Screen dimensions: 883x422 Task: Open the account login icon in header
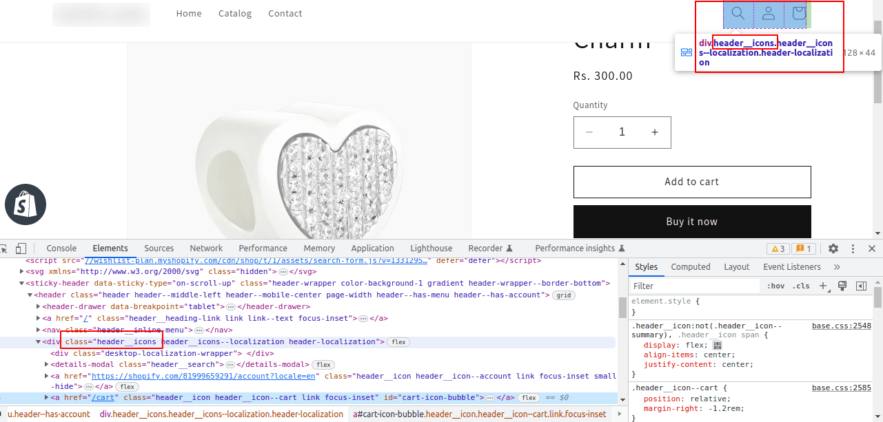[x=769, y=13]
